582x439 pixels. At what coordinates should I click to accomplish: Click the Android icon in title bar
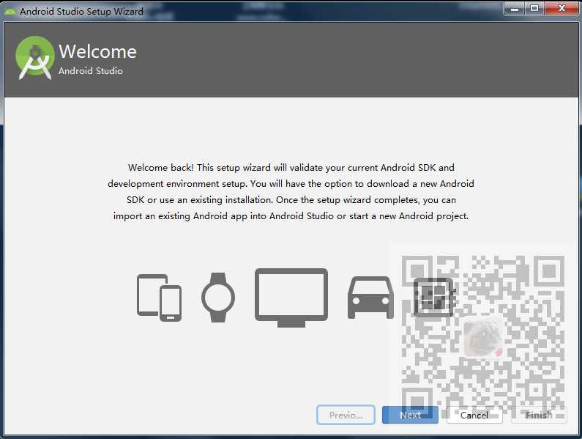[10, 12]
